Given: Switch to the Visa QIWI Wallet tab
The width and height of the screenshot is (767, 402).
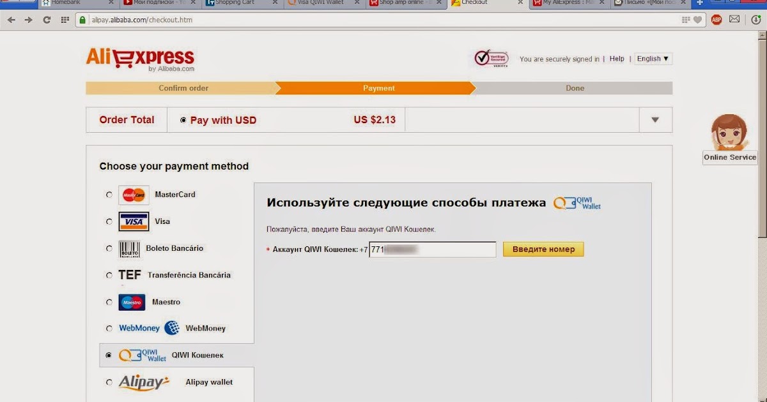Looking at the screenshot, I should pyautogui.click(x=324, y=3).
